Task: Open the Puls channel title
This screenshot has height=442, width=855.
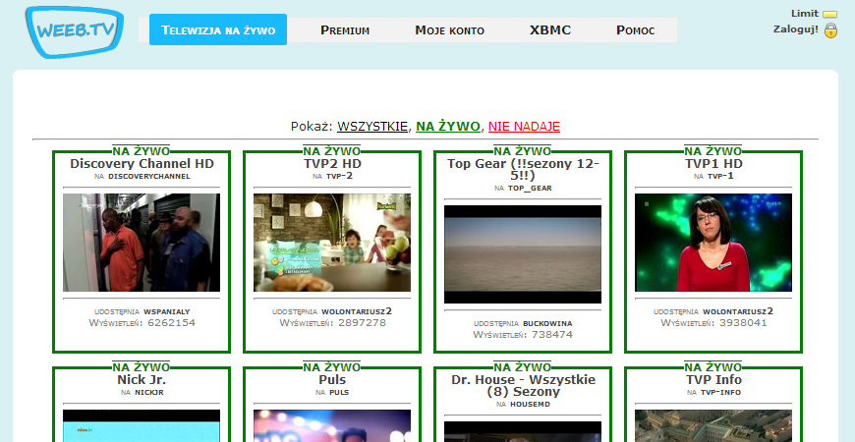Action: (332, 379)
